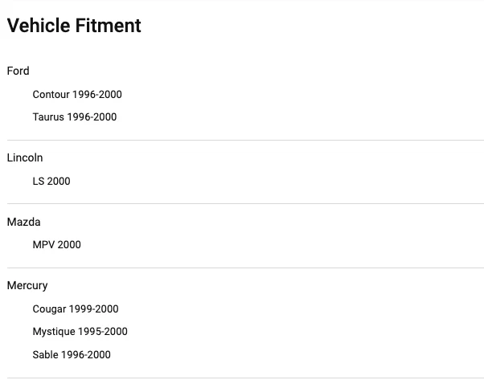Select the Lincoln make heading

coord(25,157)
